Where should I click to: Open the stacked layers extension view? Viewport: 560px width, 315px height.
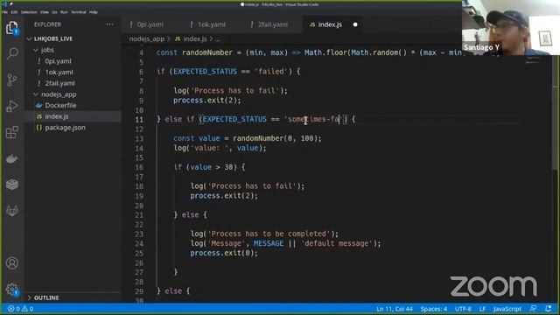click(x=11, y=185)
